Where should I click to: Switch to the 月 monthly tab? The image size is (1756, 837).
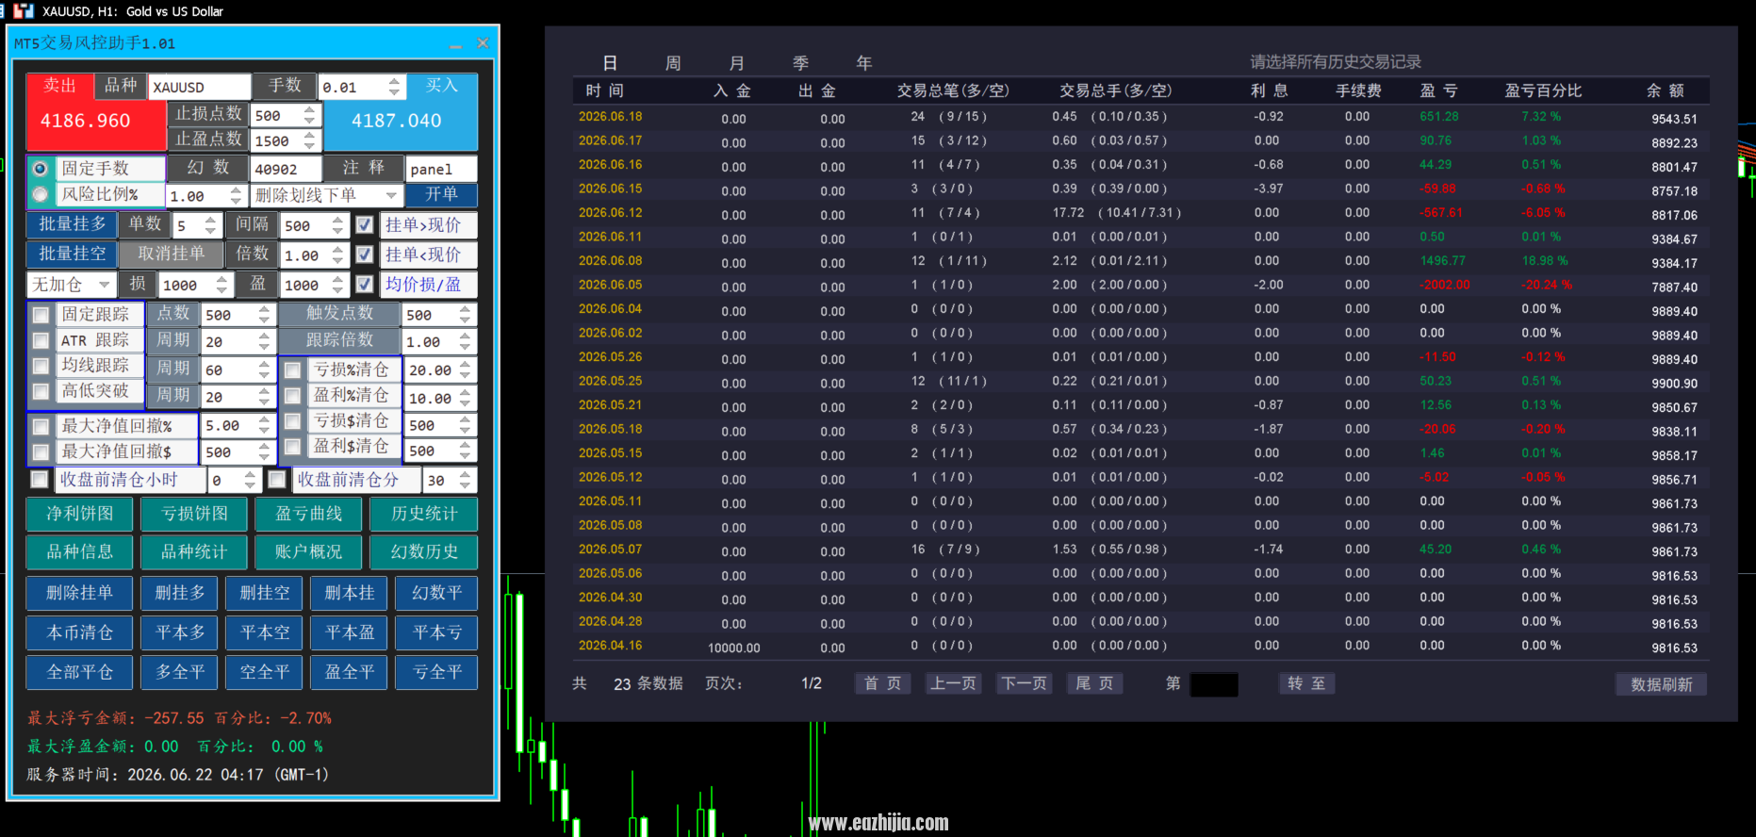pyautogui.click(x=737, y=63)
